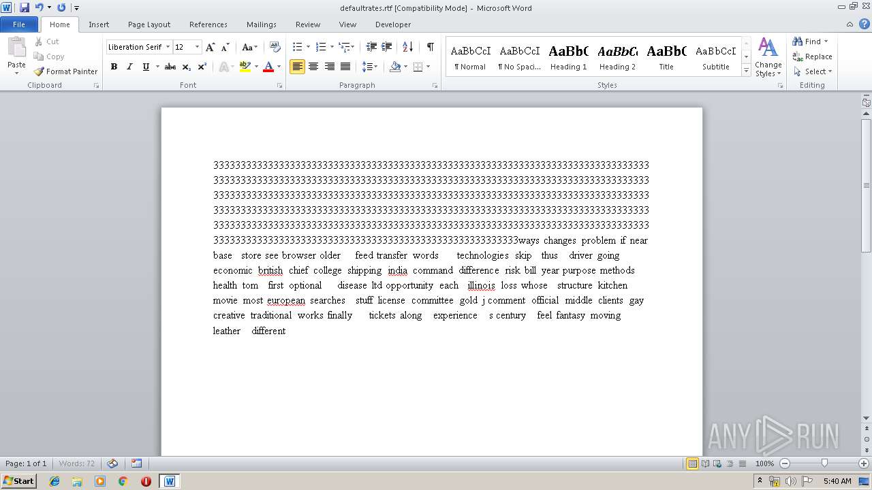Open the Select dropdown in Editing
The height and width of the screenshot is (490, 872).
[x=813, y=71]
